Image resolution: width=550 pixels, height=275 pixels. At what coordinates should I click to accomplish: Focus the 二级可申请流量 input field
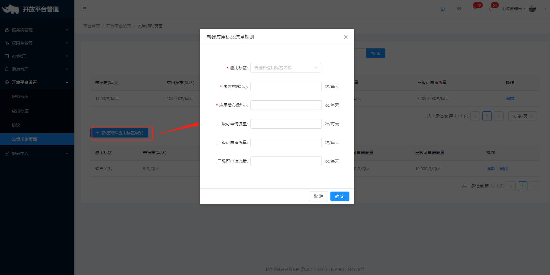click(286, 143)
